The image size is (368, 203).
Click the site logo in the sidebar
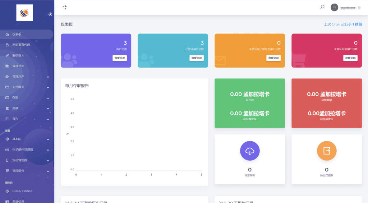(x=24, y=13)
